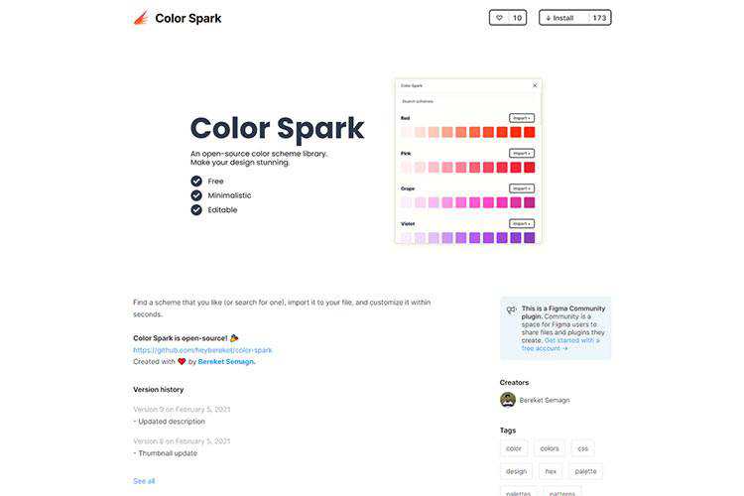Select the "css" tag

click(582, 448)
